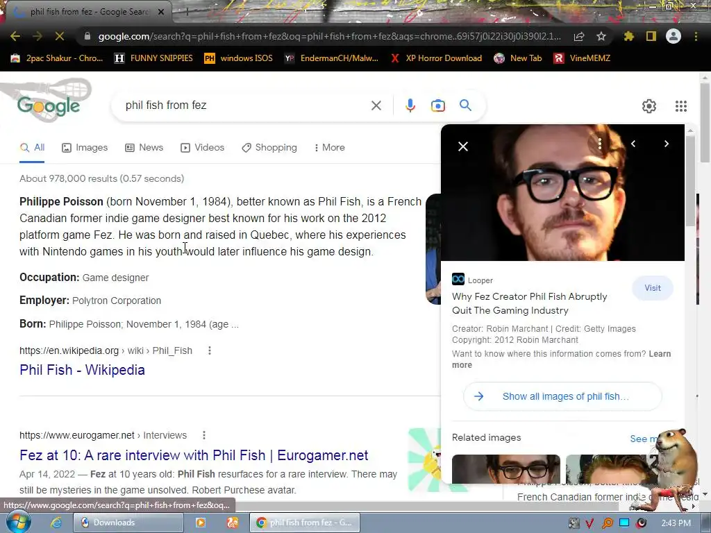
Task: Switch to the Images tab
Action: click(85, 148)
